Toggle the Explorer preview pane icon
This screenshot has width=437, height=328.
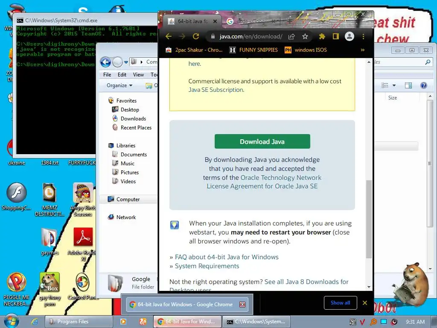click(x=408, y=85)
